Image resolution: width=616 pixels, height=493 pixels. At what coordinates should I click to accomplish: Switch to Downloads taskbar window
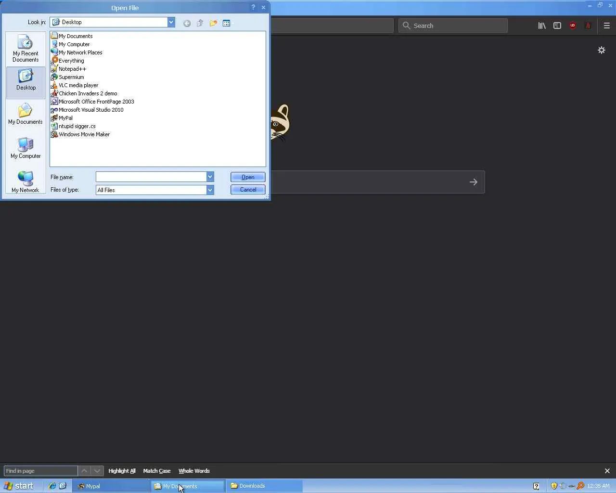pyautogui.click(x=264, y=486)
